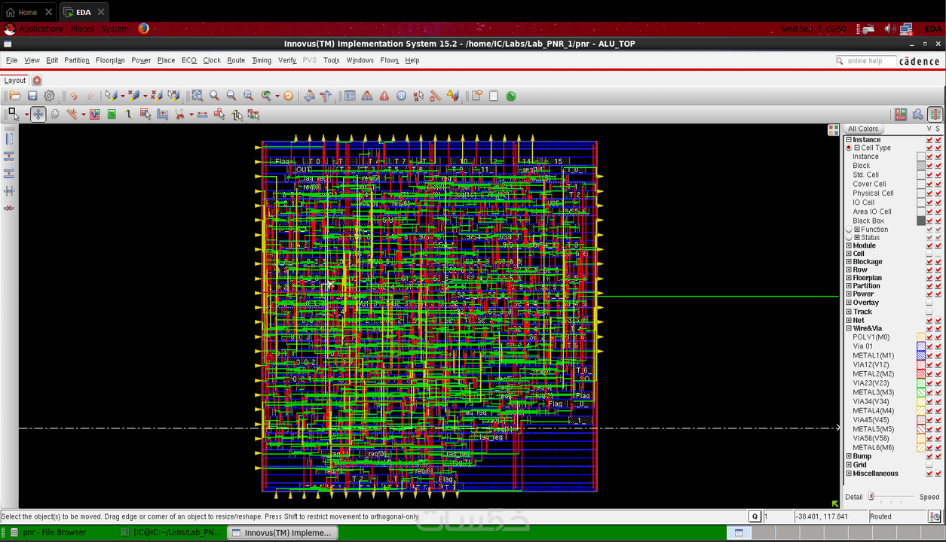This screenshot has width=946, height=542.
Task: Open the All Colors dropdown
Action: [863, 128]
